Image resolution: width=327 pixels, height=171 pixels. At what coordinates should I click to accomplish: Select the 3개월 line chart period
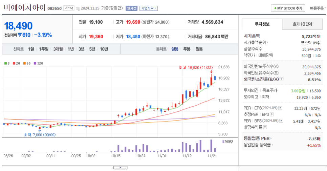(x=58, y=49)
